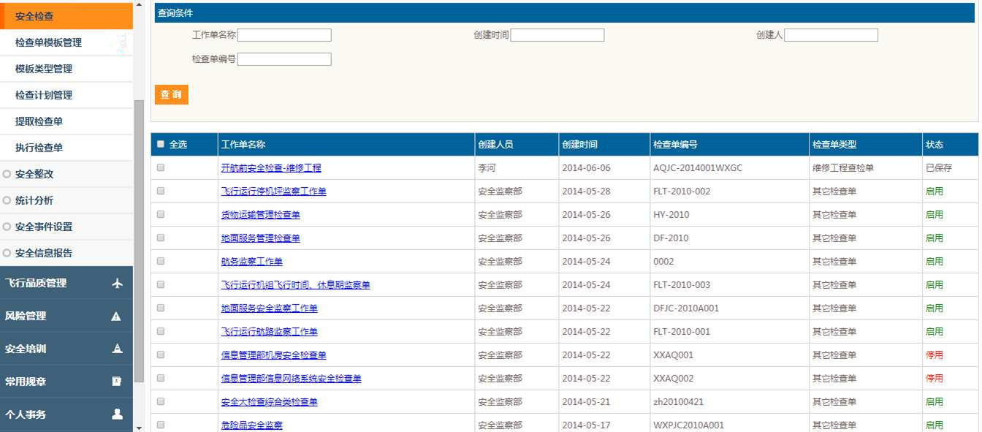Check the box for 信息管理部机房安全检查单 row
Viewport: 982px width, 432px height.
161,355
